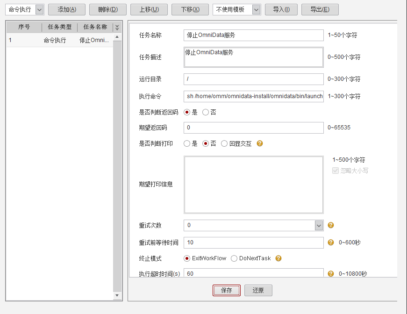Screen dimensions: 407x314
Task: Click the 保存 button
Action: 227,290
